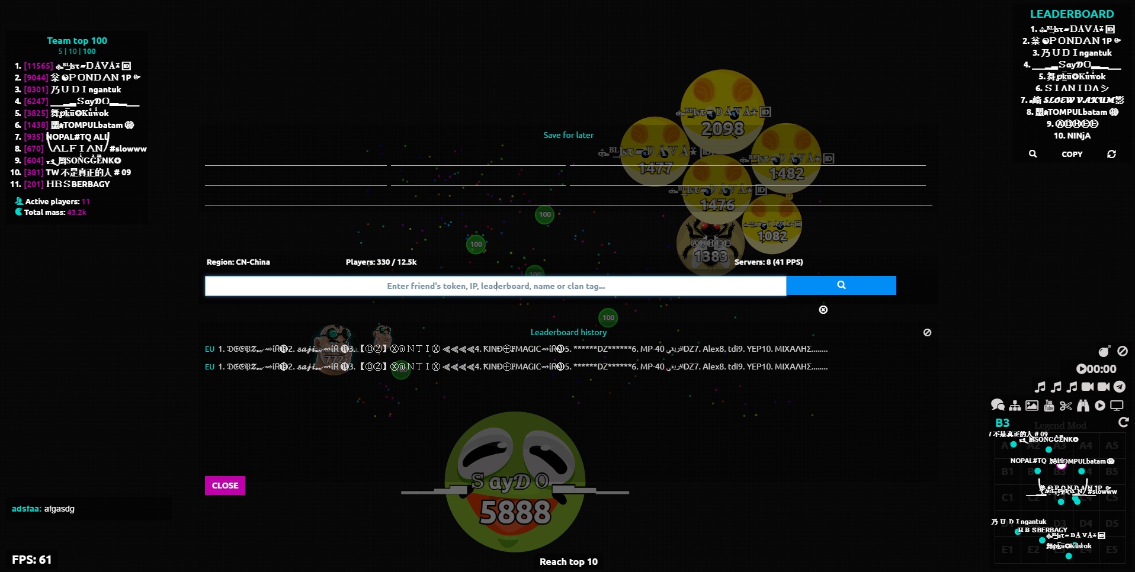This screenshot has height=572, width=1135.
Task: Click minimap sector E1
Action: (x=1008, y=549)
